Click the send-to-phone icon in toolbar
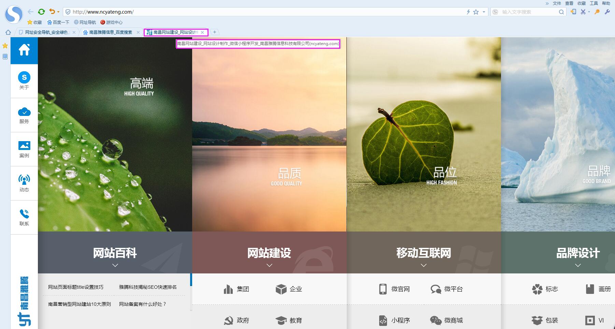615x329 pixels. (x=573, y=12)
